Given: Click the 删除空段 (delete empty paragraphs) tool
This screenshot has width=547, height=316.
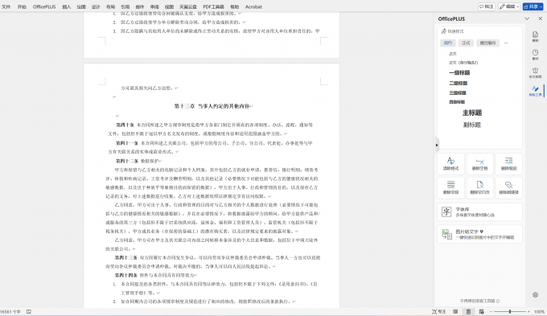Looking at the screenshot, I should click(450, 187).
